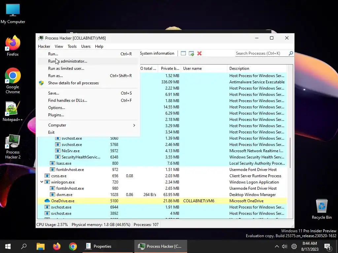The image size is (338, 253).
Task: Open Options... from the menu
Action: point(88,108)
